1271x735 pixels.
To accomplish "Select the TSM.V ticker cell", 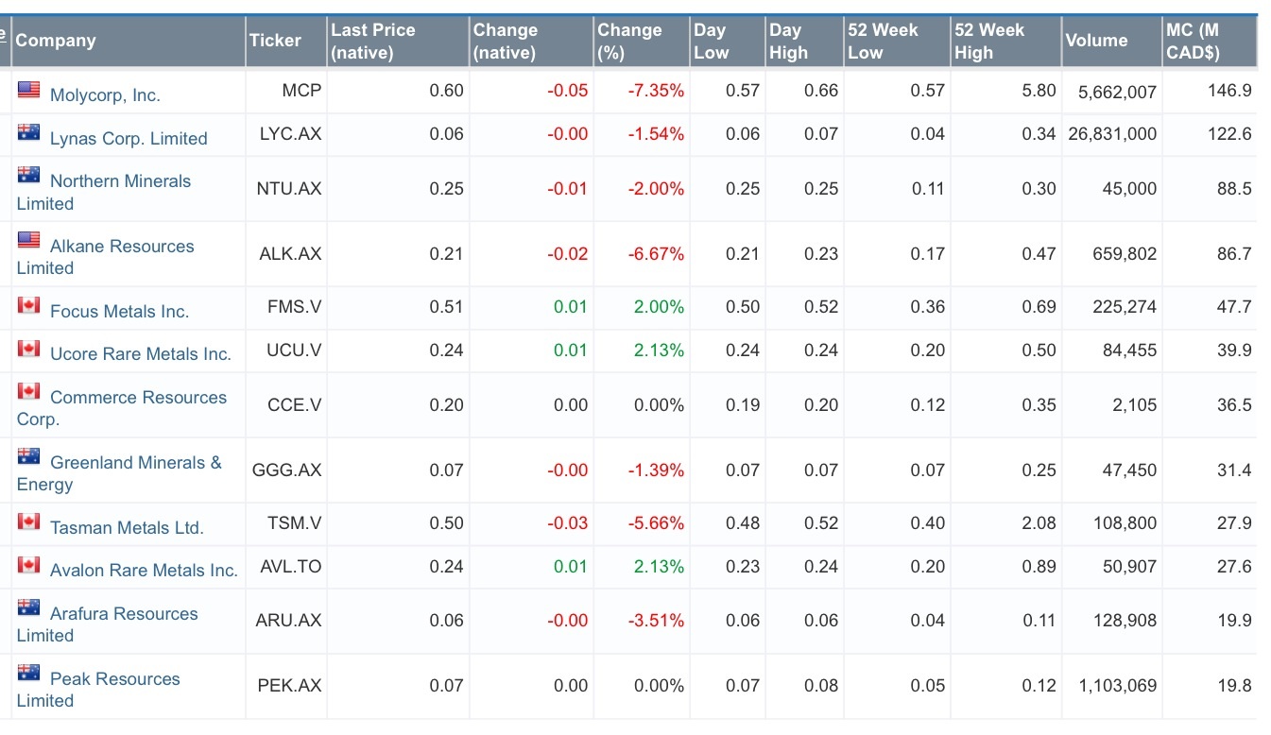I will coord(294,523).
